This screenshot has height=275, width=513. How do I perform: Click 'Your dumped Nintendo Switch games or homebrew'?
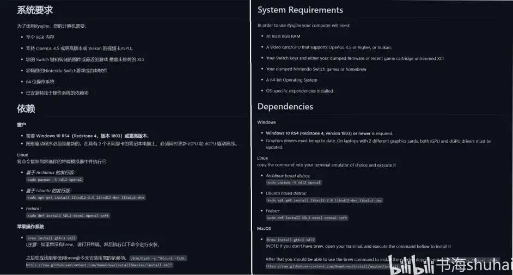pos(316,69)
